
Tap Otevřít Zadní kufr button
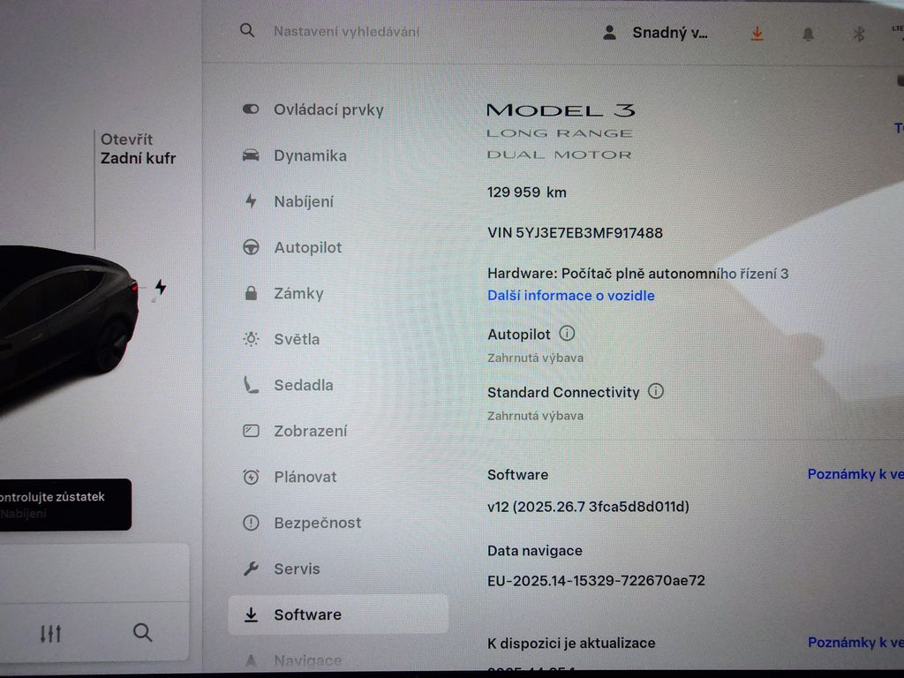[x=138, y=148]
